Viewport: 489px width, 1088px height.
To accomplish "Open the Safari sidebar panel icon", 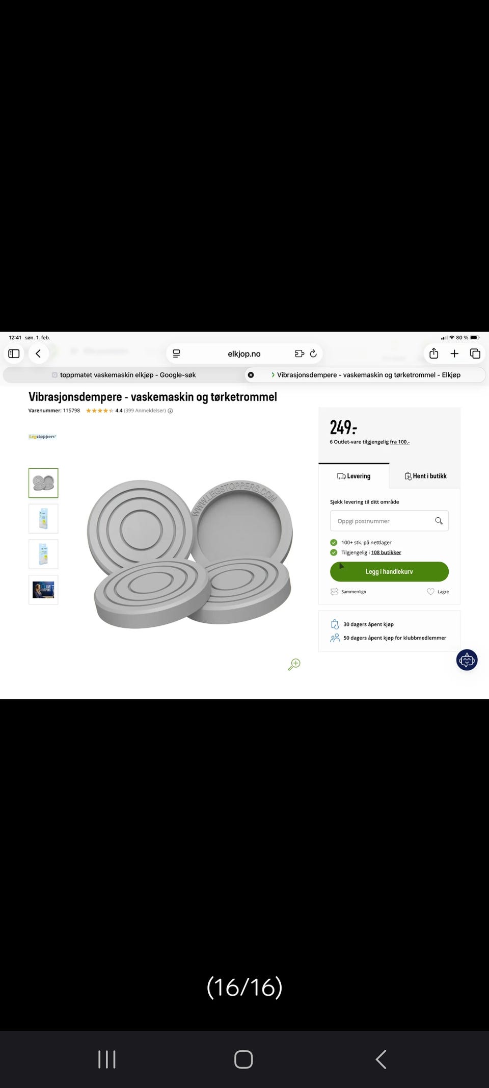I will tap(14, 353).
